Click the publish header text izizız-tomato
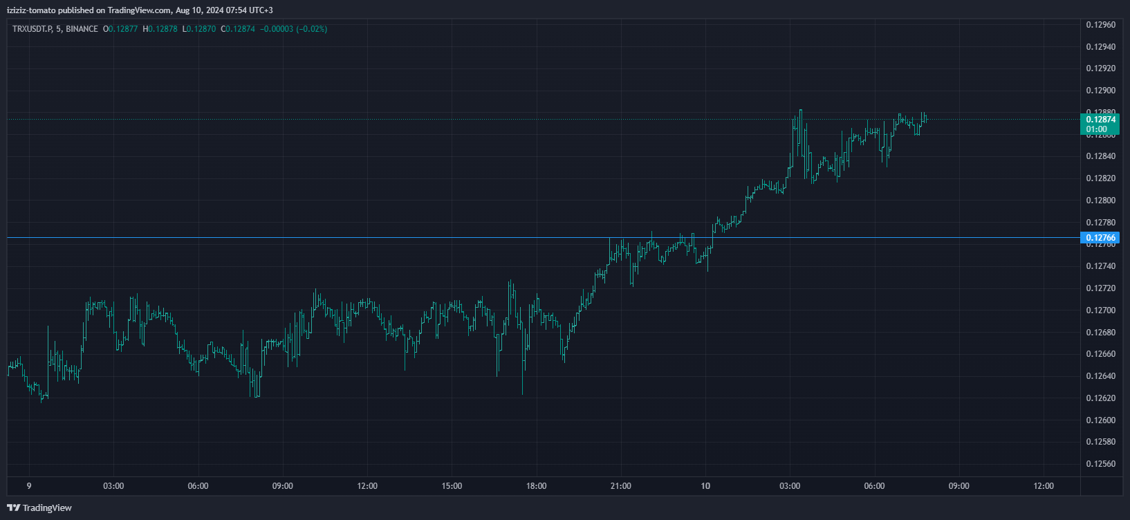Viewport: 1130px width, 520px height. tap(31, 10)
